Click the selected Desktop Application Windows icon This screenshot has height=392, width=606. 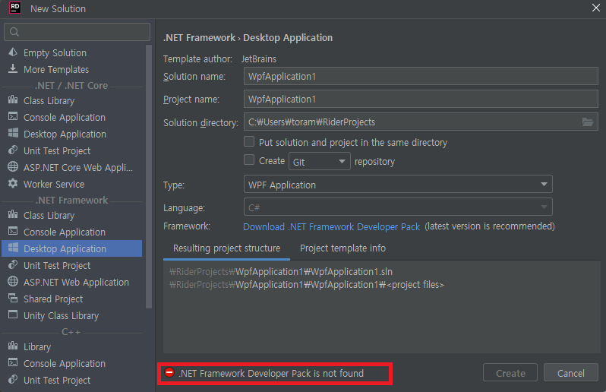13,248
